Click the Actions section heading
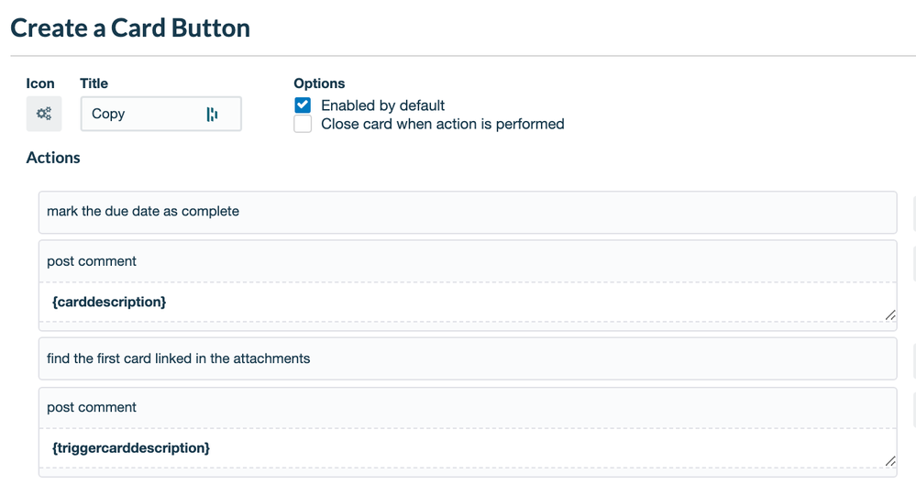This screenshot has height=496, width=916. click(53, 158)
